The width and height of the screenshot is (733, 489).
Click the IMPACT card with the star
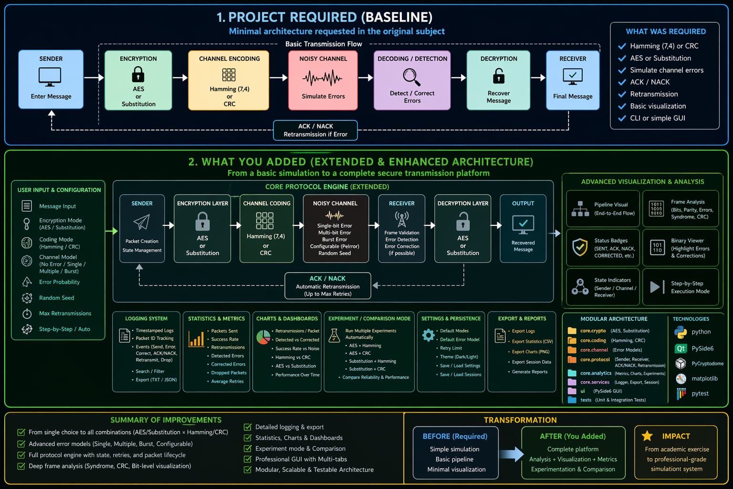(x=676, y=452)
